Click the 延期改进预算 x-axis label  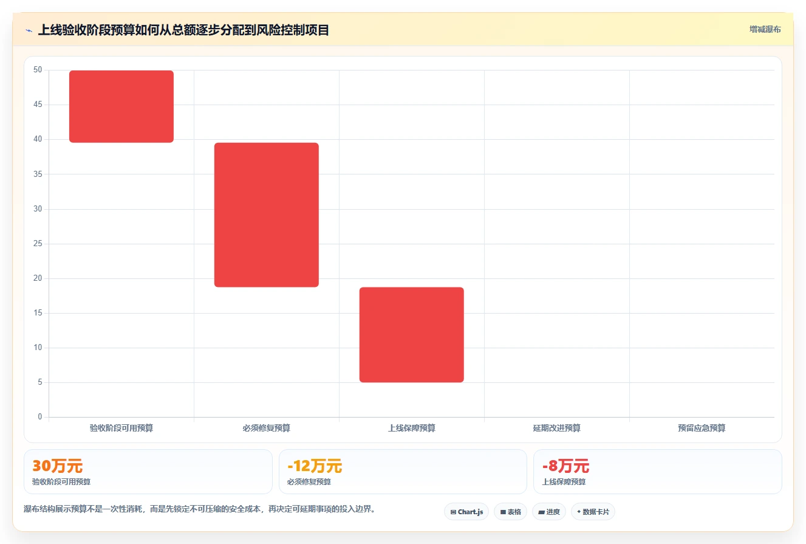(557, 428)
